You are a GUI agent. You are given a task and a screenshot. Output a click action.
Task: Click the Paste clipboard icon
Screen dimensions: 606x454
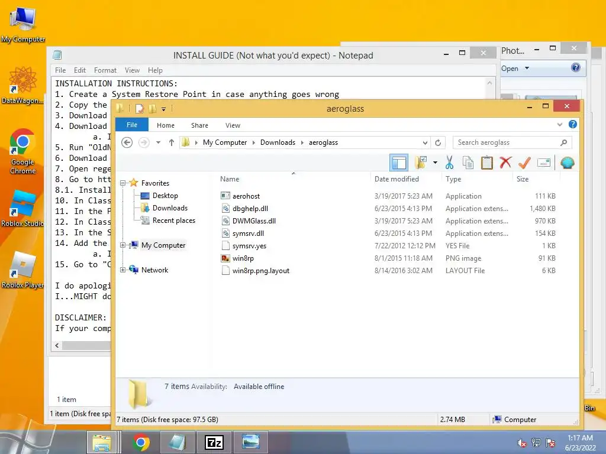pos(486,163)
